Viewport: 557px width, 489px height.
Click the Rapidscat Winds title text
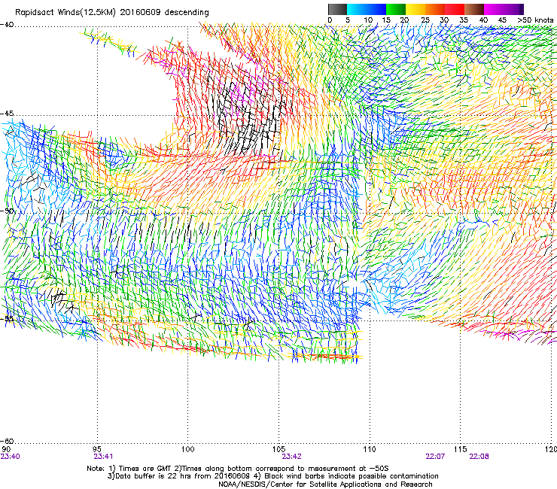(112, 13)
